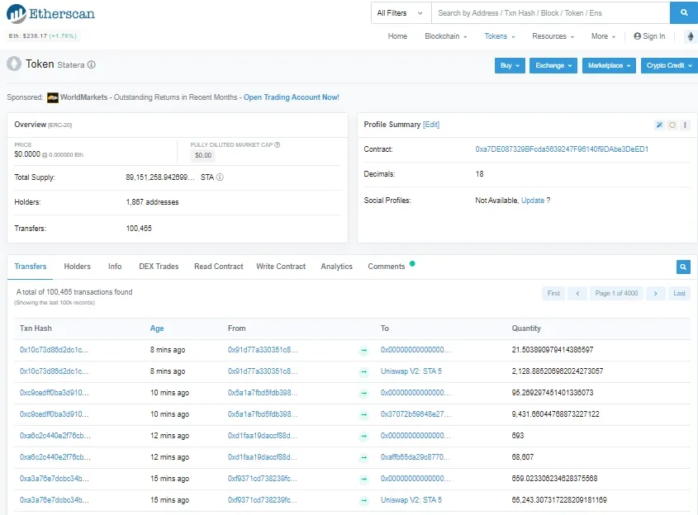Click the $0.00 market cap badge
The height and width of the screenshot is (515, 698).
point(203,156)
